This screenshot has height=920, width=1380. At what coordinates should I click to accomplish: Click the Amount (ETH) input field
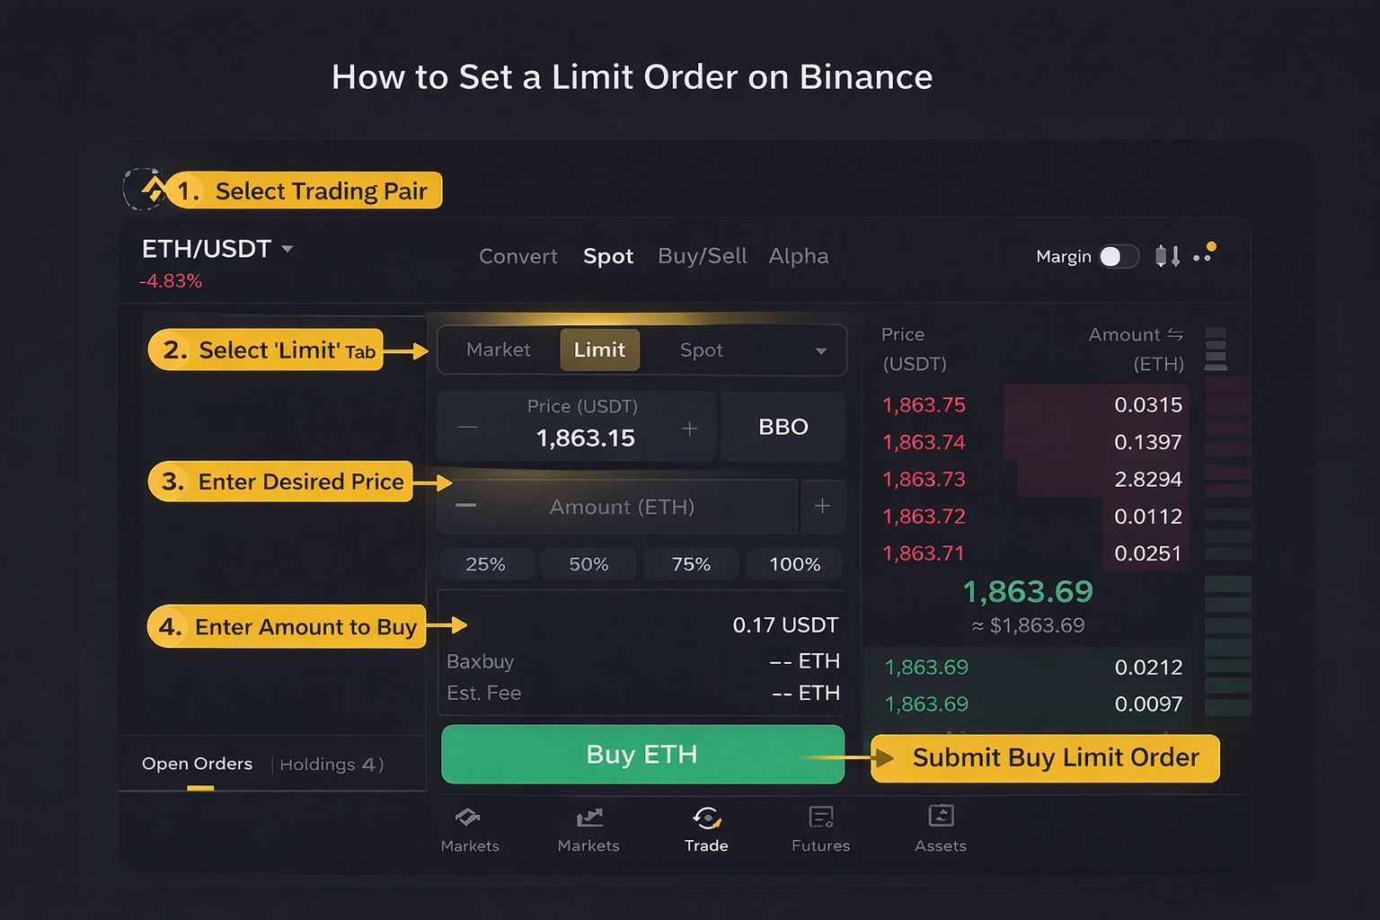622,507
